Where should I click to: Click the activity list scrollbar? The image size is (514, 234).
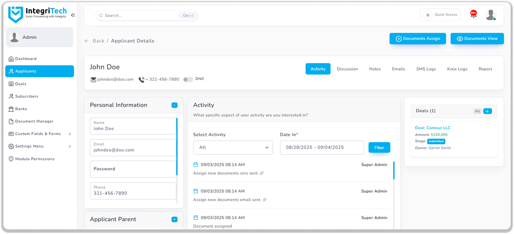[x=394, y=171]
